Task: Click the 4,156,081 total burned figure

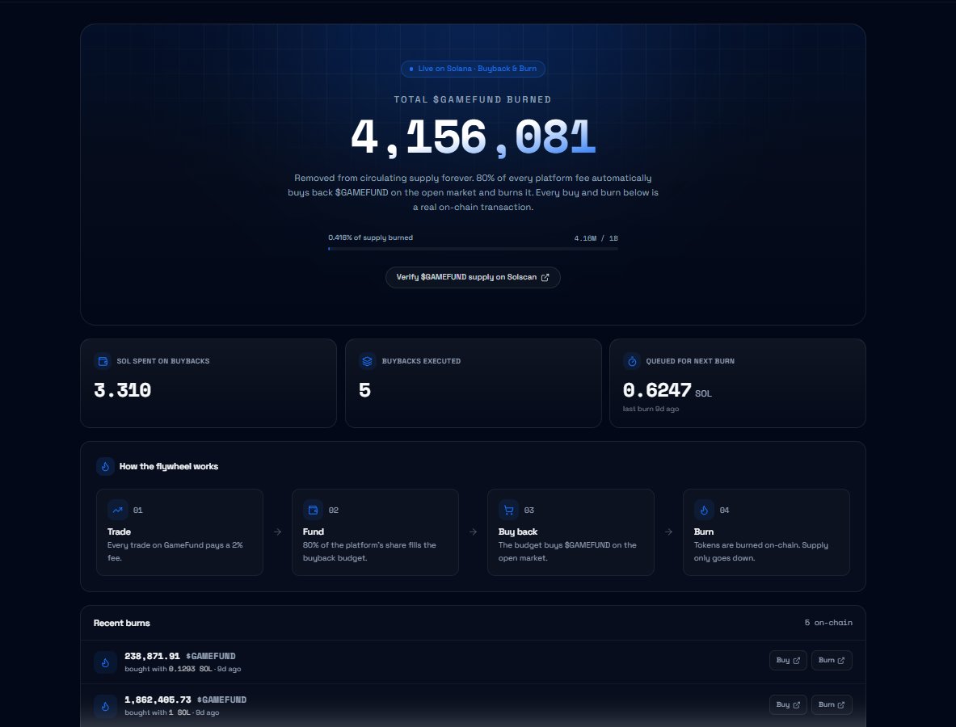Action: tap(473, 137)
